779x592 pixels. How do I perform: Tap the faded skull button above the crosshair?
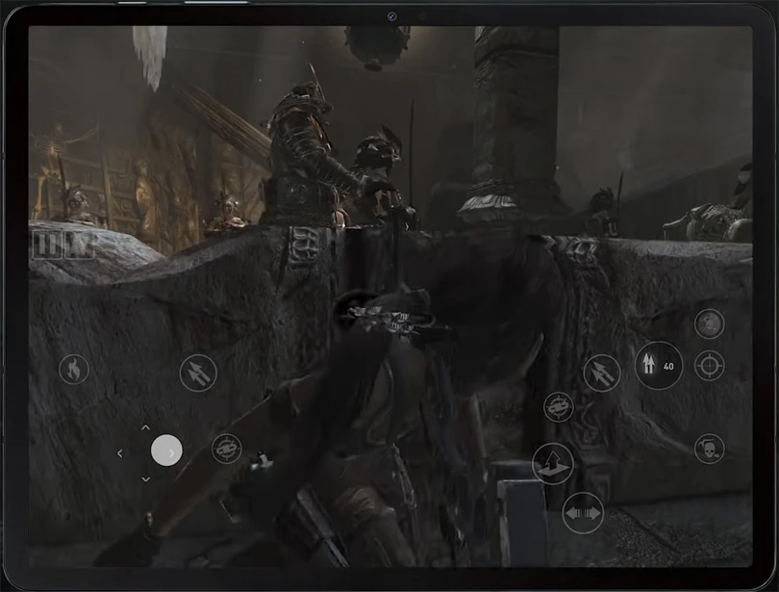pos(709,323)
